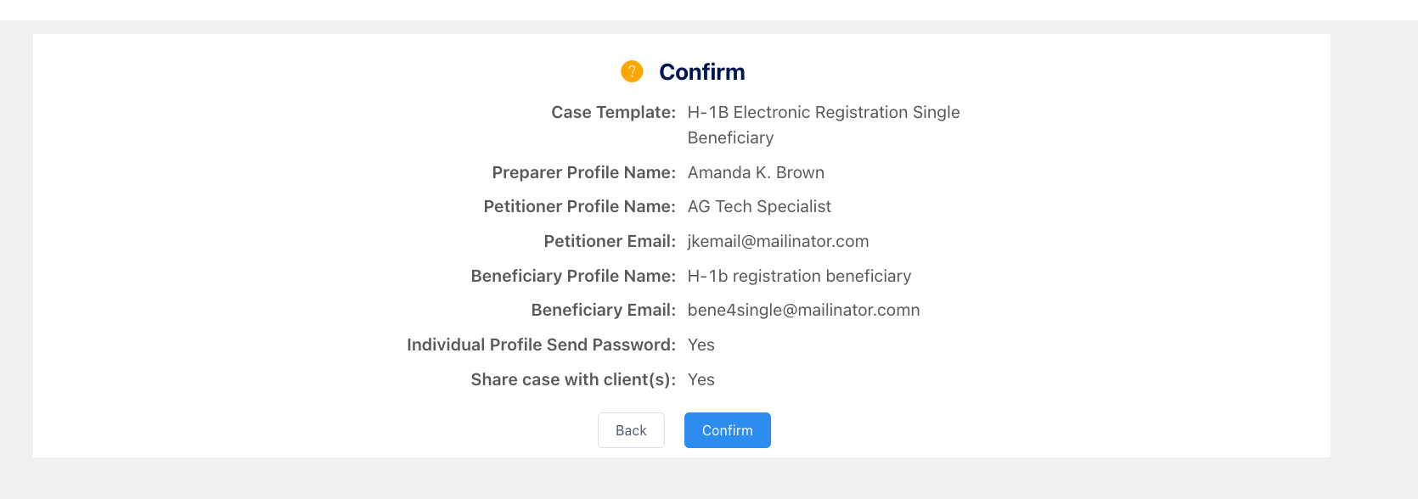Click Yes value for Share case with client(s)
The height and width of the screenshot is (499, 1418).
(x=701, y=379)
